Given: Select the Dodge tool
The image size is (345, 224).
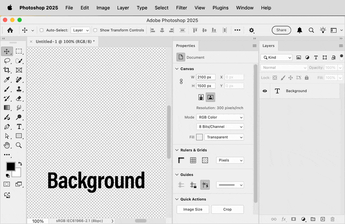Looking at the screenshot, I should [x=19, y=117].
